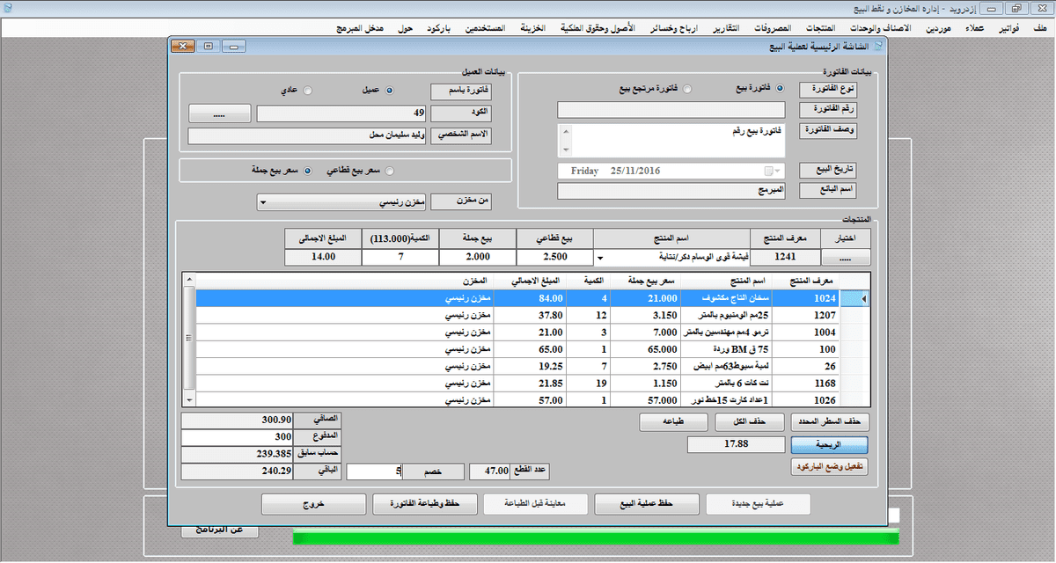Open the 'فواتير' menu
Screen dimensions: 1056x563
[x=1008, y=28]
